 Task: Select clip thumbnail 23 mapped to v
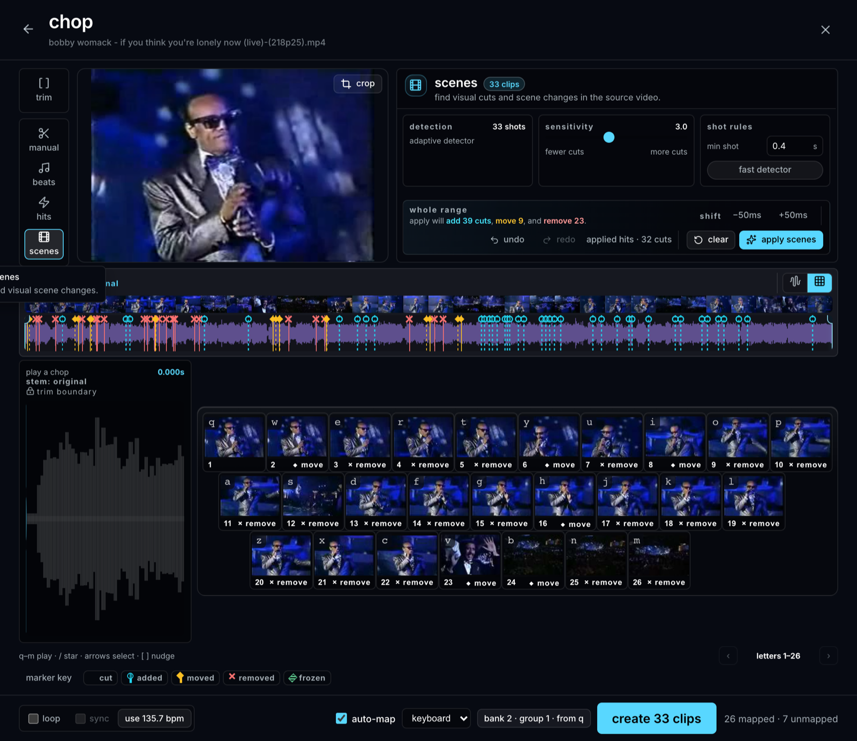point(470,562)
